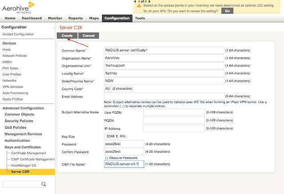Select Certificate Management tree item
The height and width of the screenshot is (194, 284).
click(x=28, y=153)
